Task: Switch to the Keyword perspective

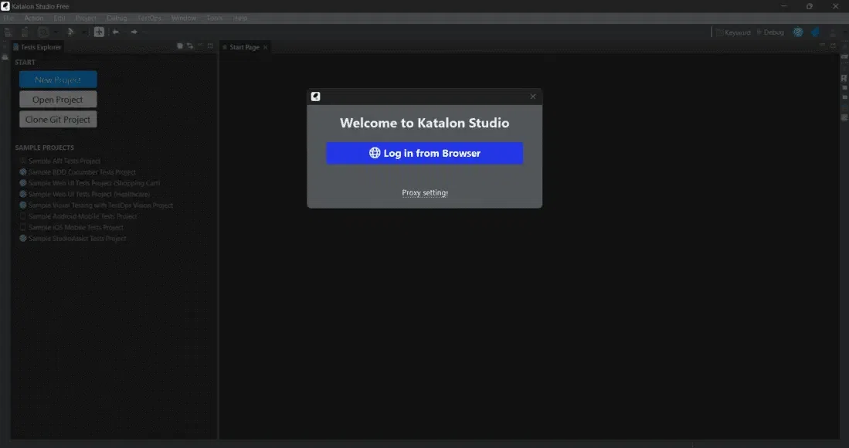Action: pos(733,32)
